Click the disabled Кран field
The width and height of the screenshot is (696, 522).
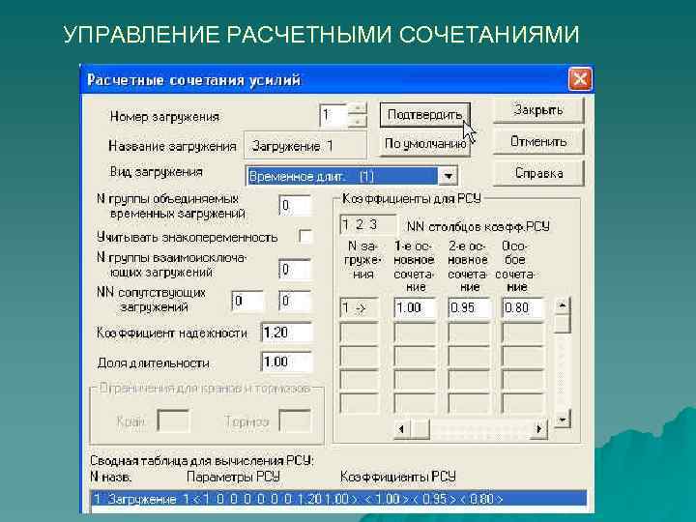[174, 420]
